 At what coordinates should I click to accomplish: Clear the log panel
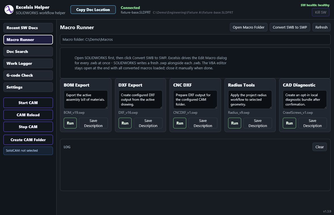(320, 147)
